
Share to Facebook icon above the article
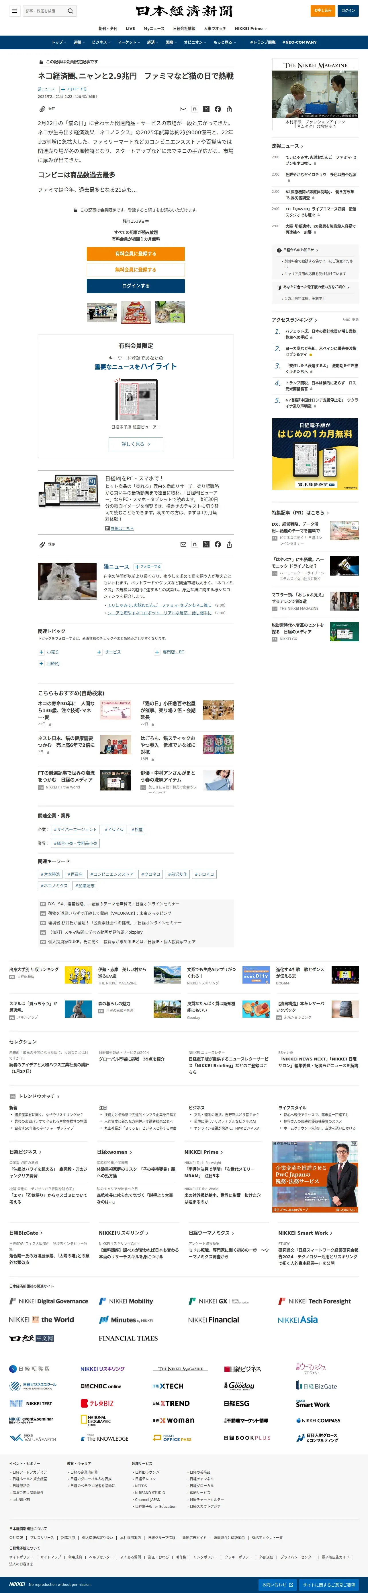point(217,109)
